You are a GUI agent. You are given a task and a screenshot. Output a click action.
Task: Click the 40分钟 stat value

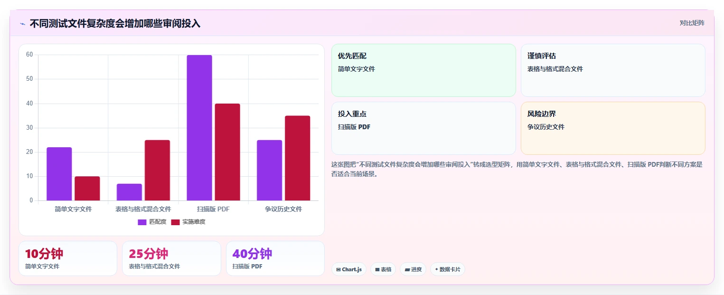(252, 254)
